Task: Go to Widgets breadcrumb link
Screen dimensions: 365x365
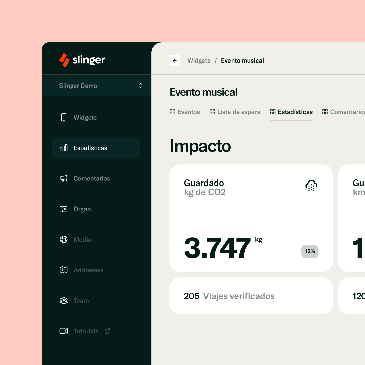Action: [199, 61]
